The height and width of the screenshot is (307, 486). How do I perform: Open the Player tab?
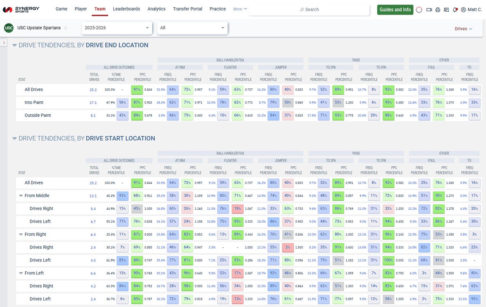pyautogui.click(x=81, y=9)
